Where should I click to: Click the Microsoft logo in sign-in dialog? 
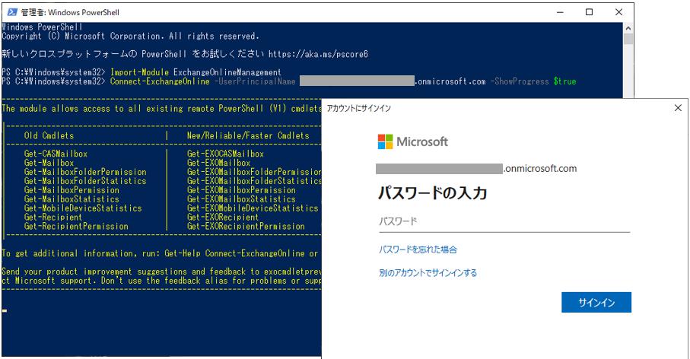tap(413, 141)
